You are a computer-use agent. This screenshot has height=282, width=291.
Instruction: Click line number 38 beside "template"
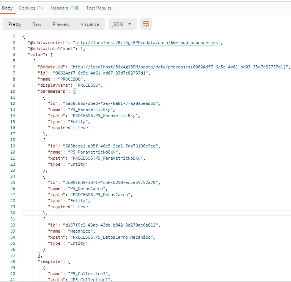point(13,261)
